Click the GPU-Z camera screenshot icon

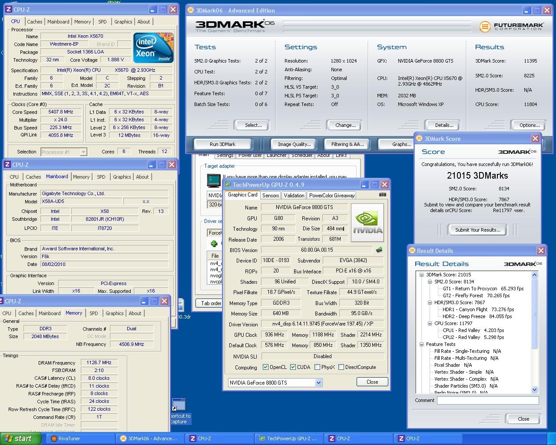click(x=382, y=195)
